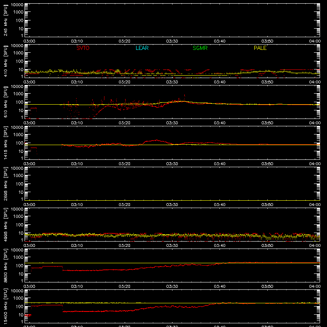Click 03:50 time label under 4995 MHz panel

[x=267, y=246]
